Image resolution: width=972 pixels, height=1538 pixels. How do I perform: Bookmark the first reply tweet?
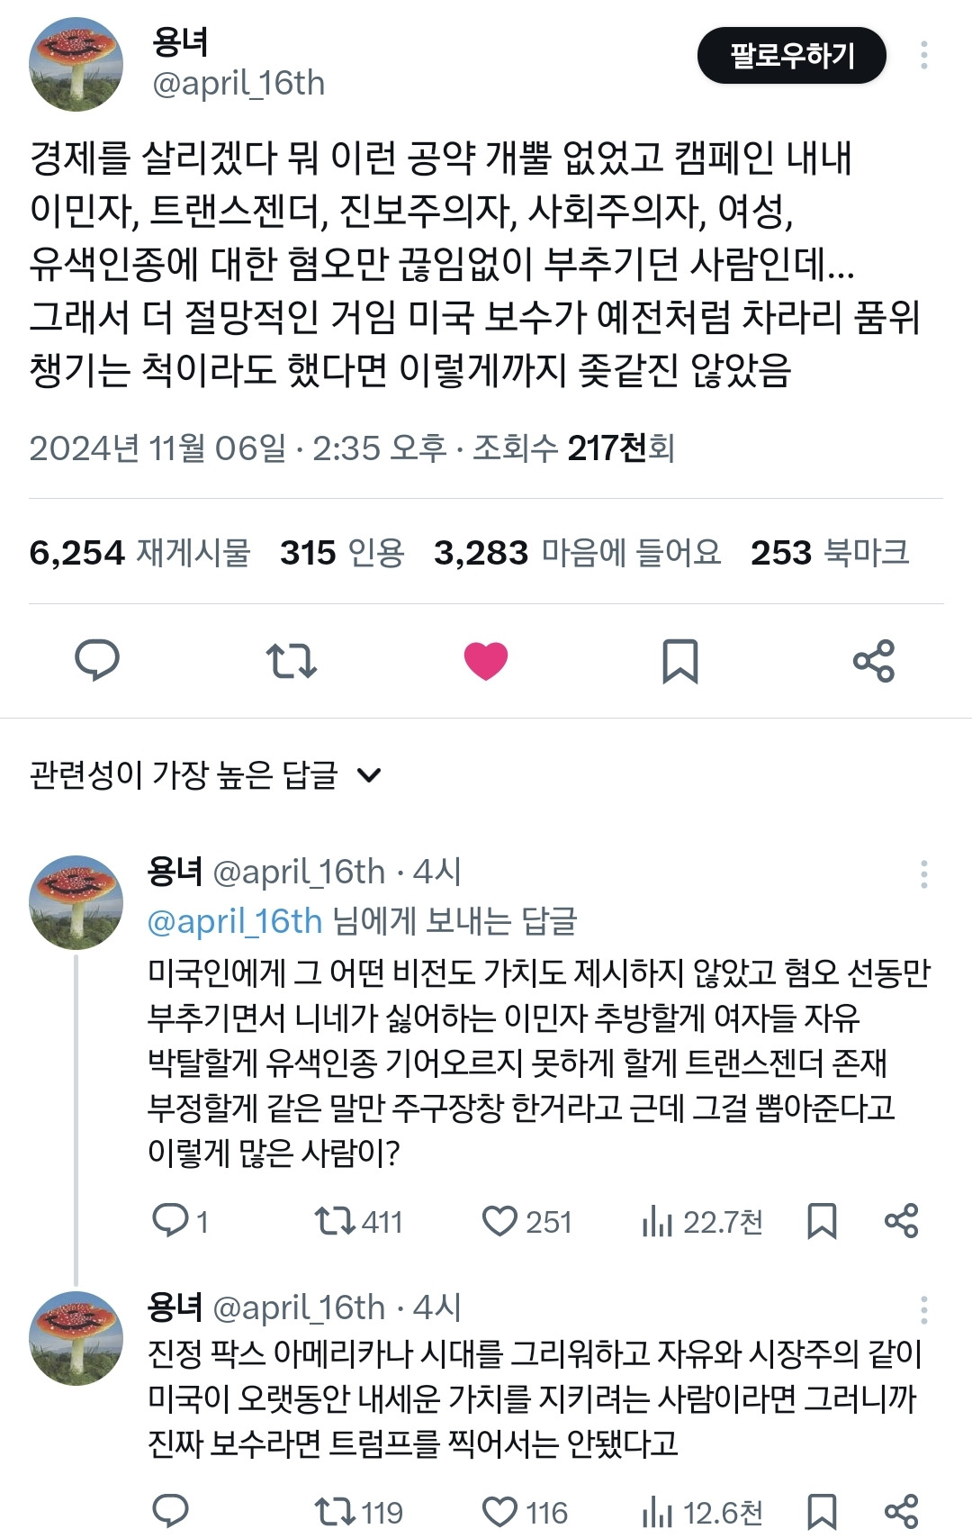[822, 1221]
